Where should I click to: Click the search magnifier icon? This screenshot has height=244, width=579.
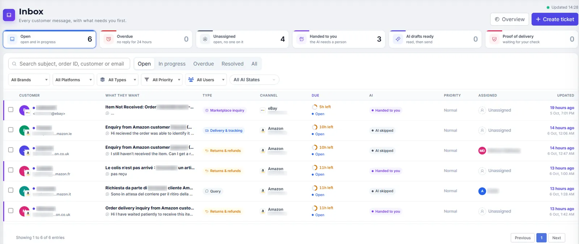pos(14,64)
